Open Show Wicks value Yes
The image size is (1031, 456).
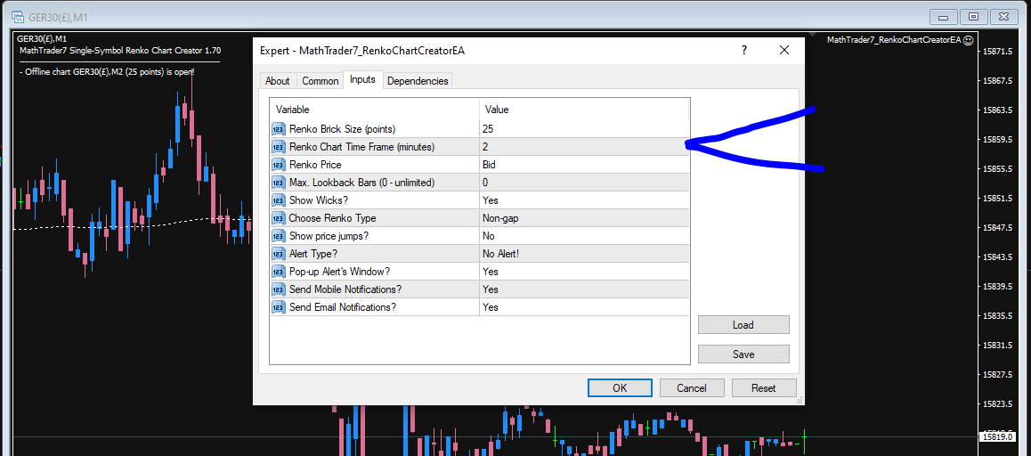[584, 200]
